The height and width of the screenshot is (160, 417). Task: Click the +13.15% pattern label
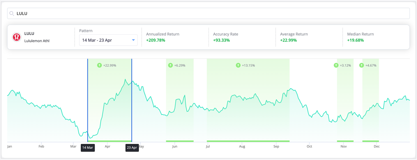(248, 66)
